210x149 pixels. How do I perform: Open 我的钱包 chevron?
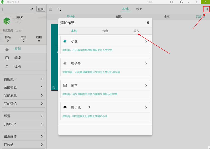pos(42,87)
